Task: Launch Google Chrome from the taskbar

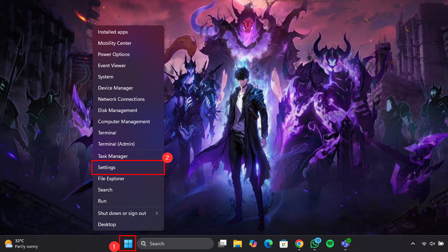Action: point(299,244)
